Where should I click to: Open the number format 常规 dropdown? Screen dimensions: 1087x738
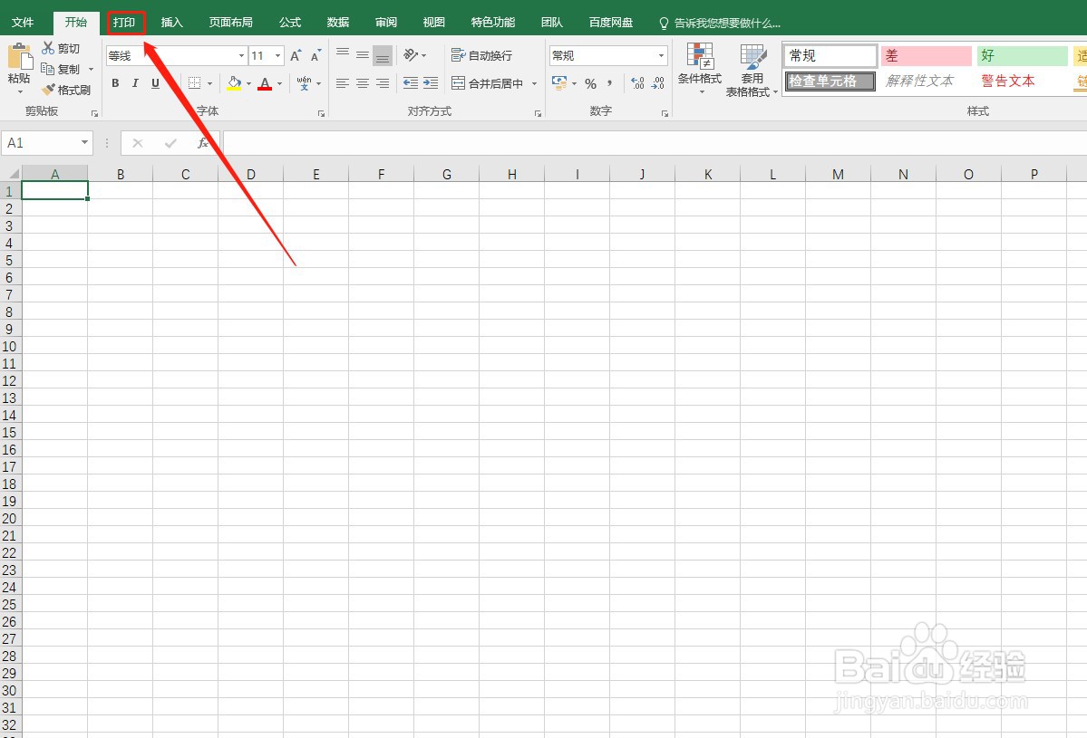pos(661,55)
